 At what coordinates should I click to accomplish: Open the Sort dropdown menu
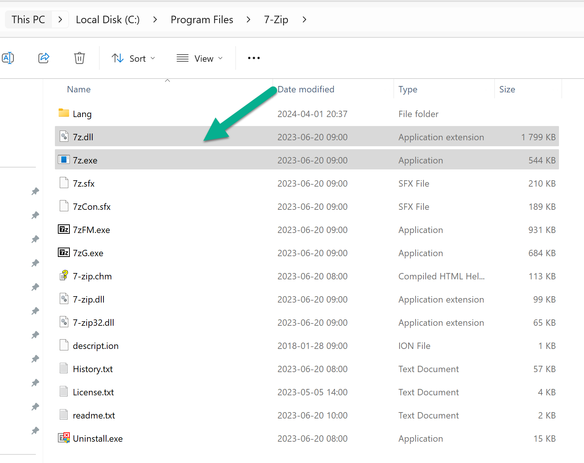click(133, 59)
